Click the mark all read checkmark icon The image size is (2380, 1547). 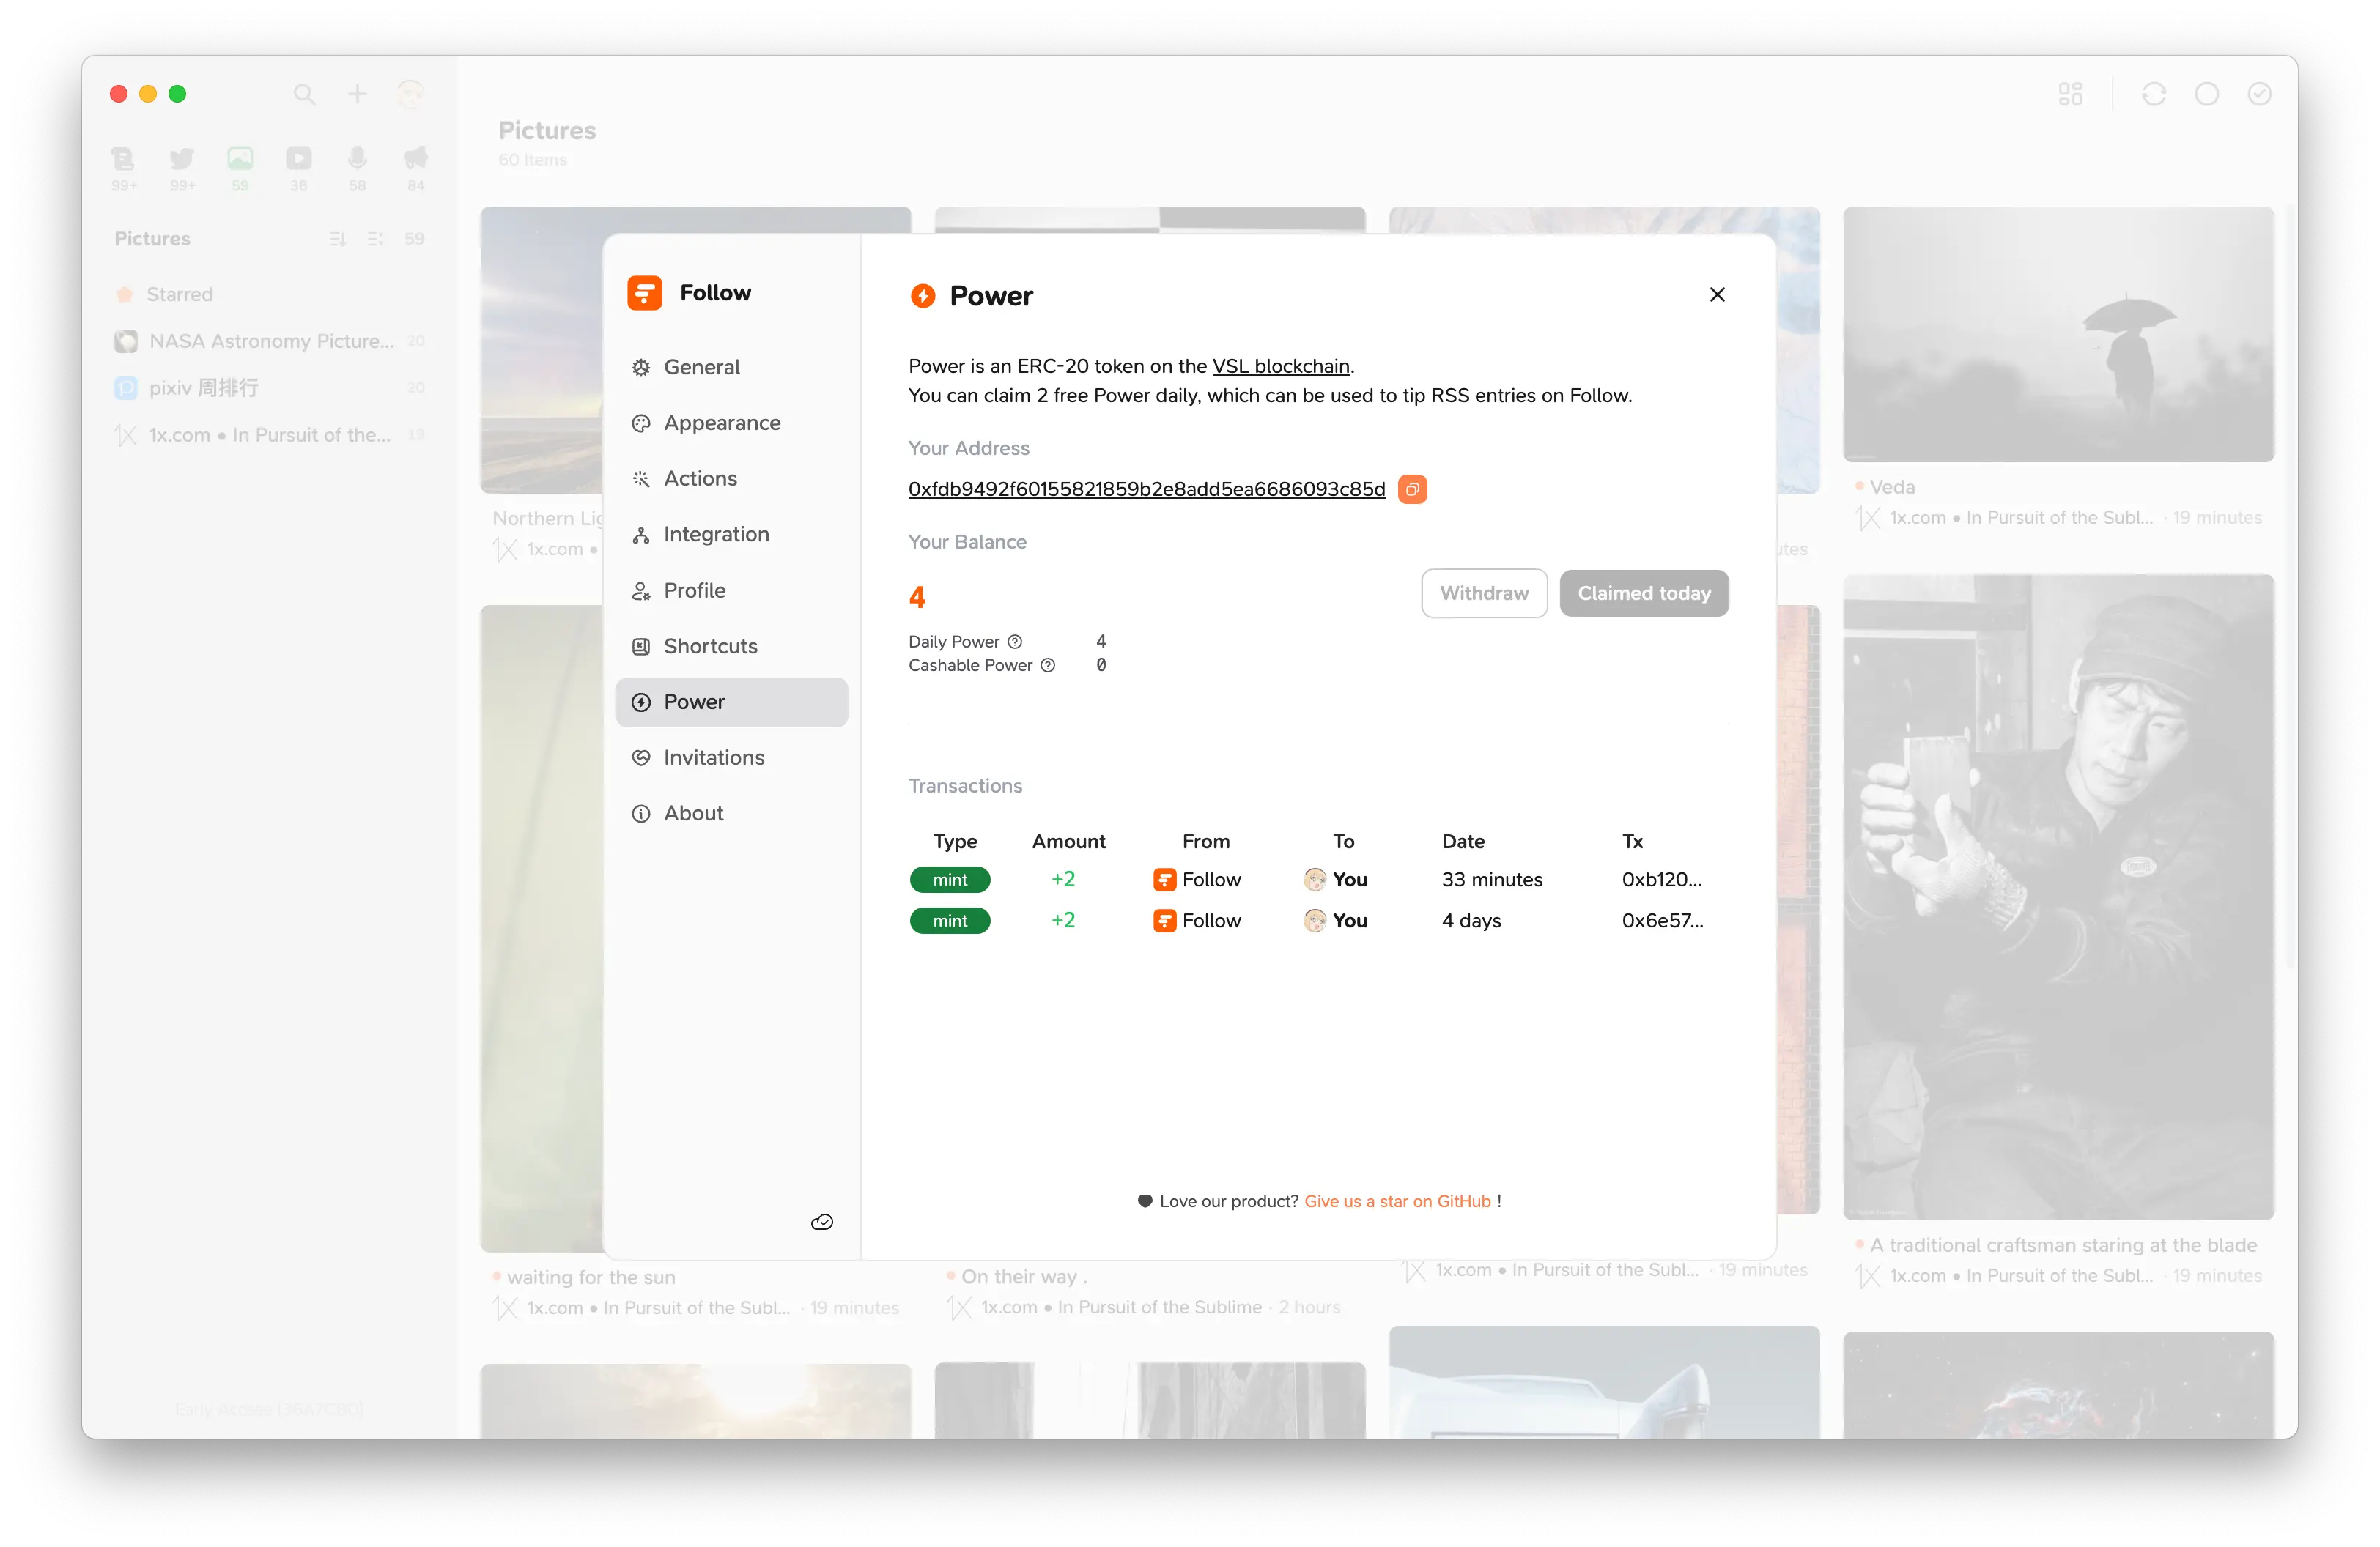coord(2259,94)
